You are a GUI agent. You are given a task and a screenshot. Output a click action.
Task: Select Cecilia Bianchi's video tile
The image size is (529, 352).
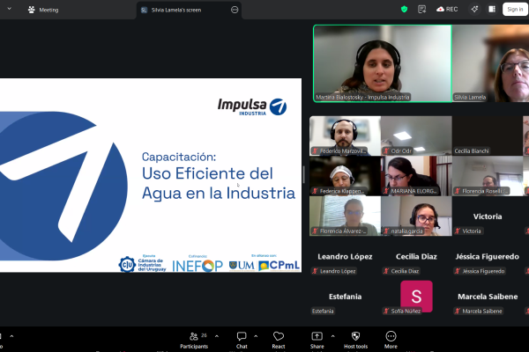pyautogui.click(x=488, y=136)
